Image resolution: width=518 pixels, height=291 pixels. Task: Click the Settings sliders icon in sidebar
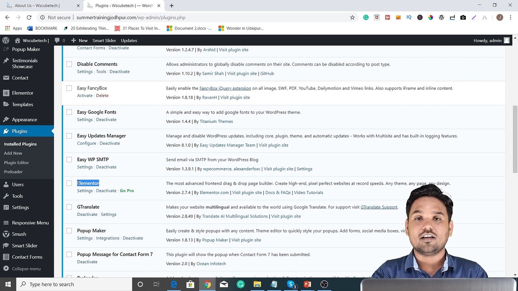coord(6,207)
